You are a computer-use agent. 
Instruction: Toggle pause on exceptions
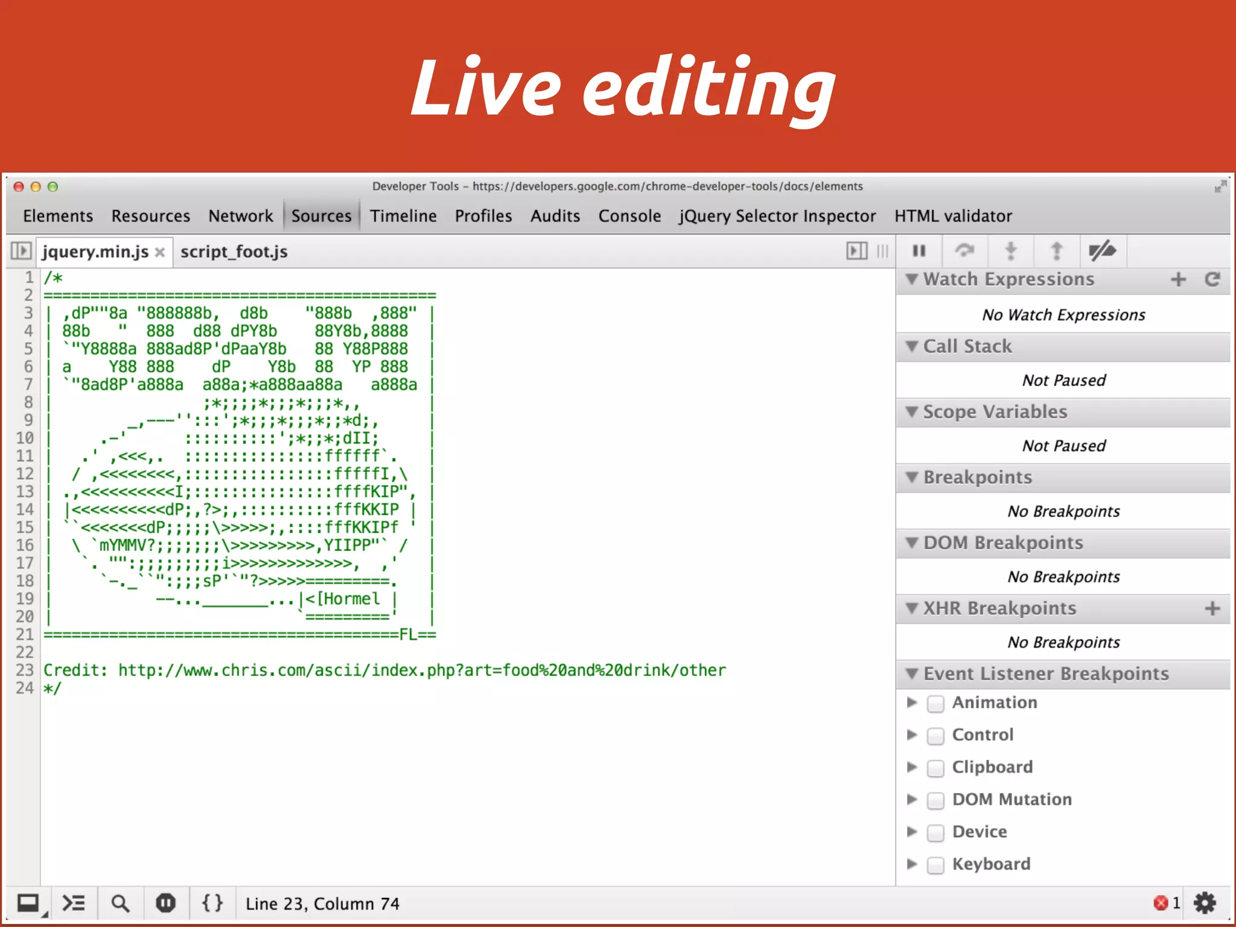pos(165,903)
